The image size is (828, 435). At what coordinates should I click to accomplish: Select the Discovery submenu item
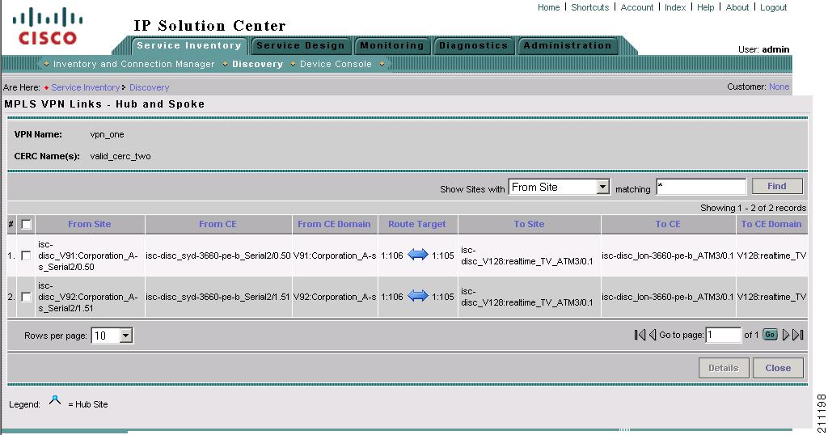point(257,64)
